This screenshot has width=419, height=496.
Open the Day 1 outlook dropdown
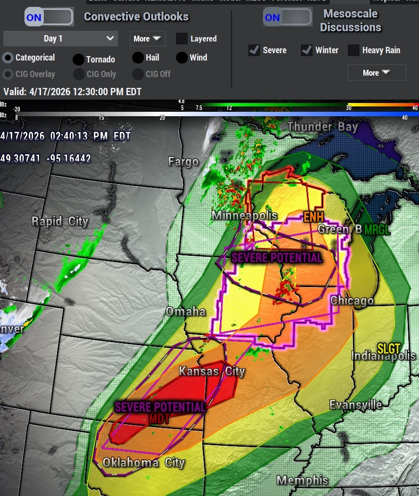(x=60, y=39)
